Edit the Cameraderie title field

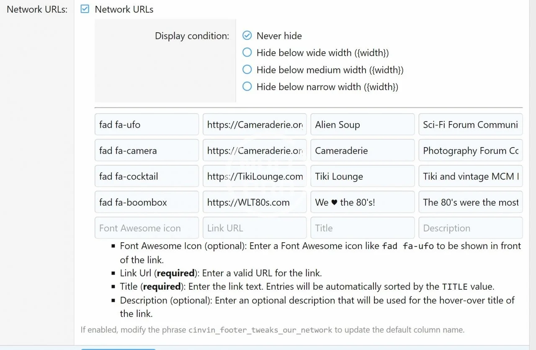coord(362,150)
